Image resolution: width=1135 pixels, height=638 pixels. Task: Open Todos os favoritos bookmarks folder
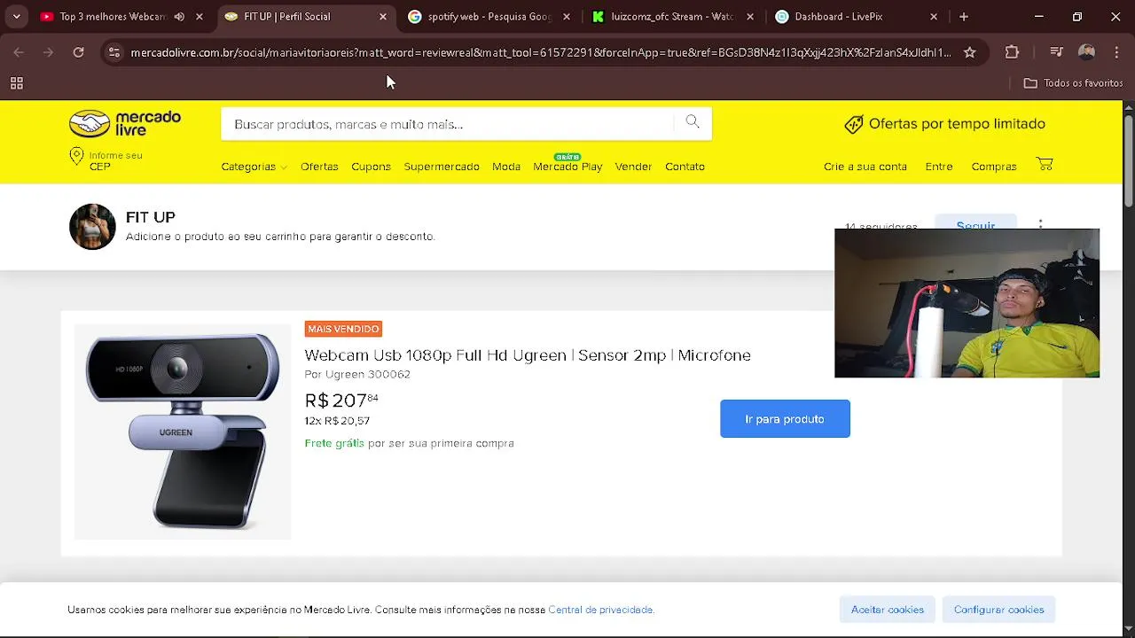click(x=1073, y=83)
